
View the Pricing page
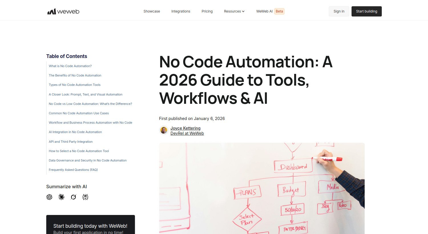coord(207,11)
